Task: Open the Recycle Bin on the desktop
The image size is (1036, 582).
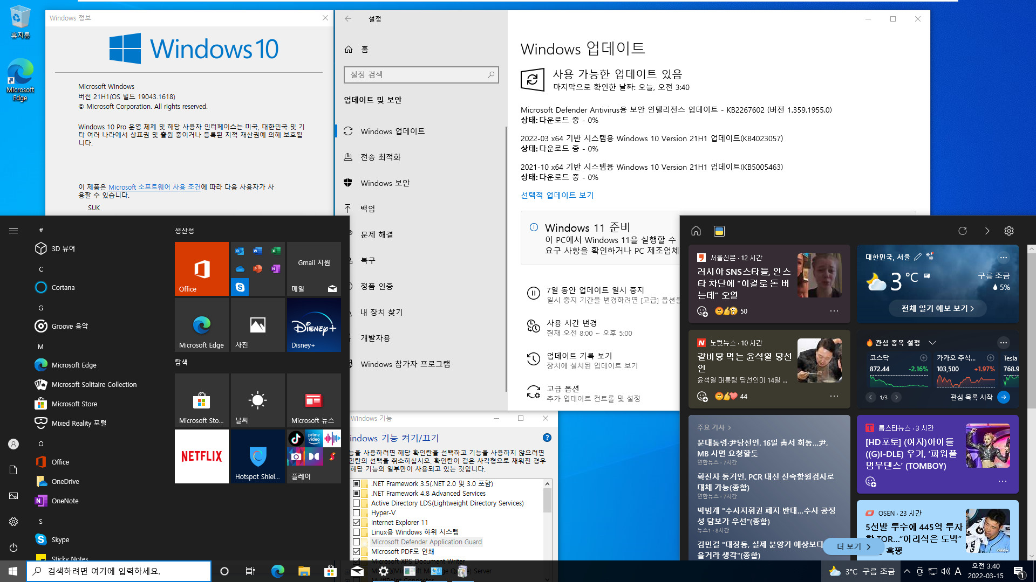Action: 20,23
